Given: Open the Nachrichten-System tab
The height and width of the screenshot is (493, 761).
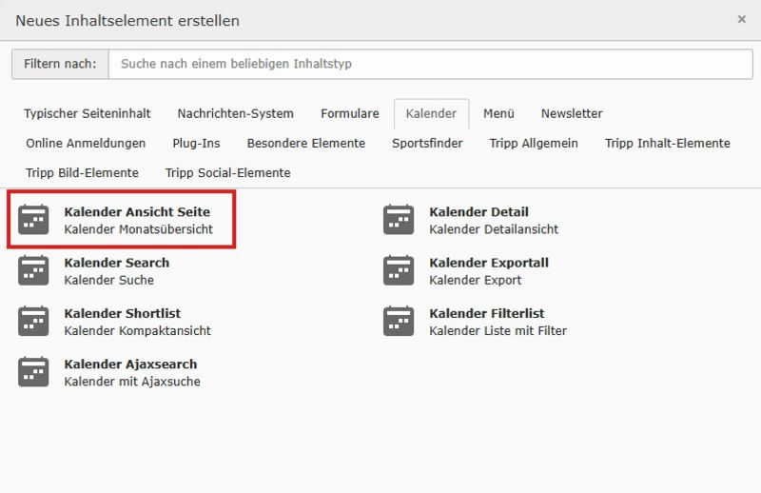Looking at the screenshot, I should pyautogui.click(x=235, y=113).
